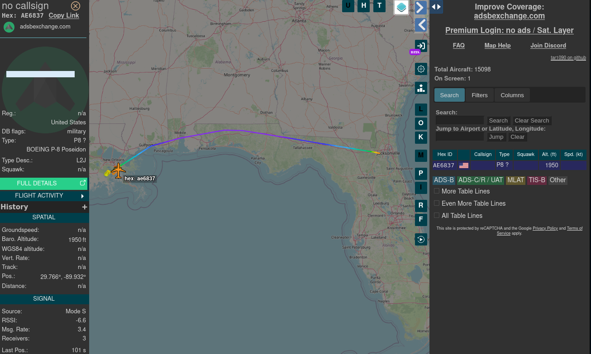Open tar1090 on github link
The height and width of the screenshot is (354, 591).
tap(568, 58)
